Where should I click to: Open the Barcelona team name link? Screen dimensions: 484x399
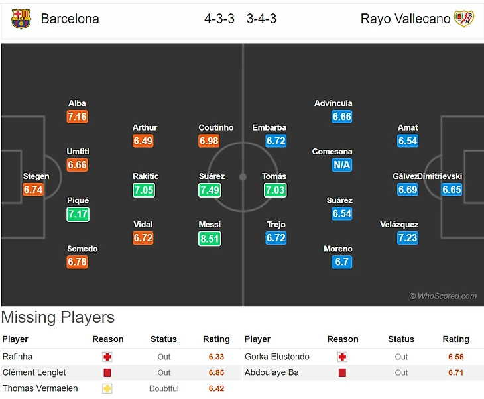click(x=70, y=19)
